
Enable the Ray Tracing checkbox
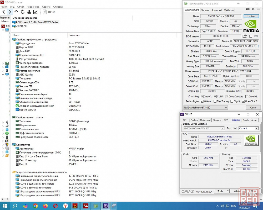tap(215, 101)
